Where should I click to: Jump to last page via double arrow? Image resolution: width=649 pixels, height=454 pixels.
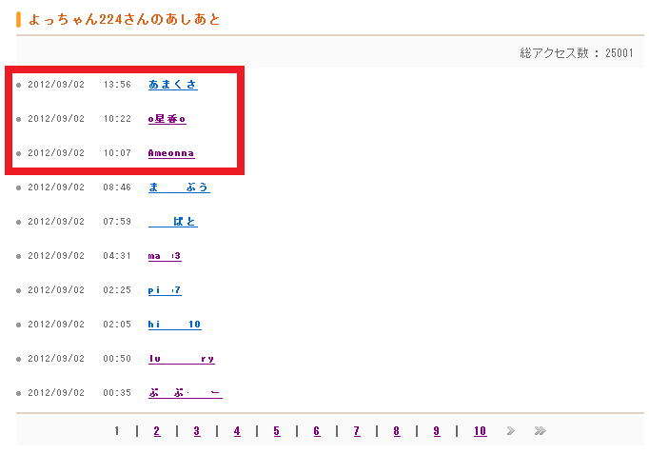tap(540, 431)
